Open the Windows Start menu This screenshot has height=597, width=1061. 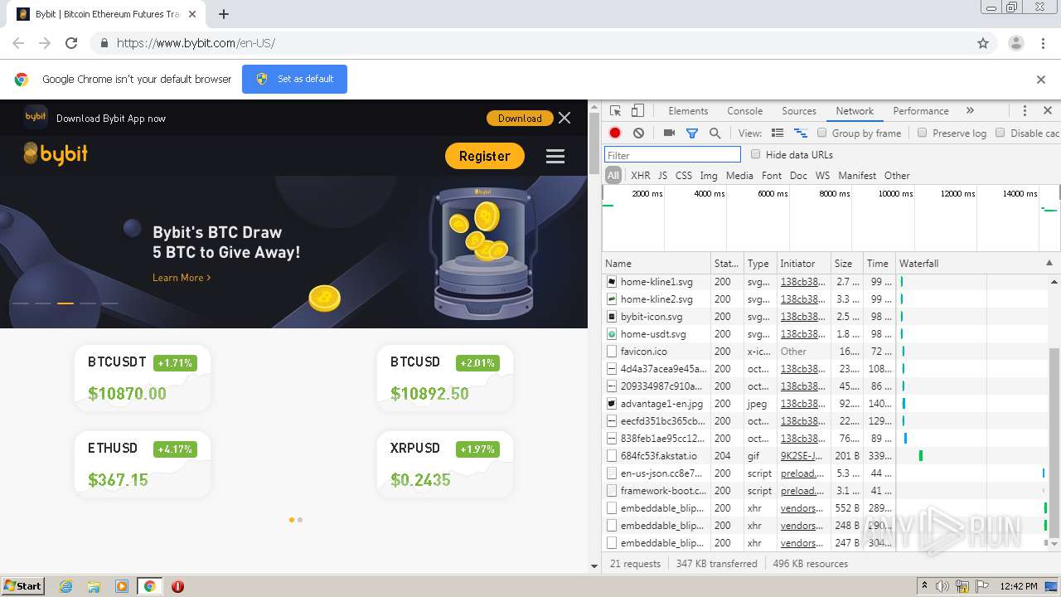click(x=22, y=586)
